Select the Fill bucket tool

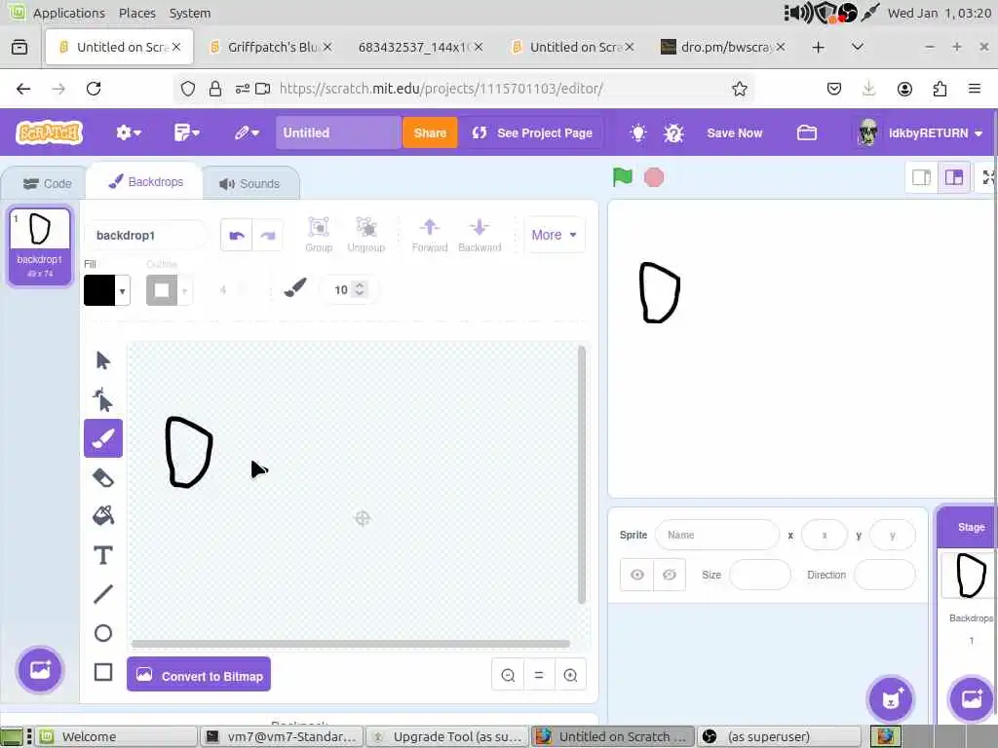(x=103, y=516)
